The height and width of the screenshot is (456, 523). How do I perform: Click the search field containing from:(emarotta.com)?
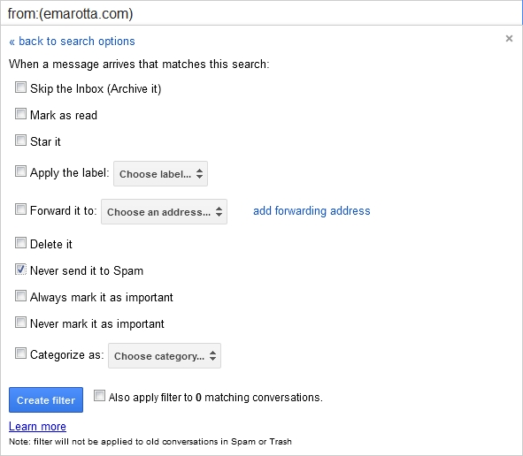(262, 13)
